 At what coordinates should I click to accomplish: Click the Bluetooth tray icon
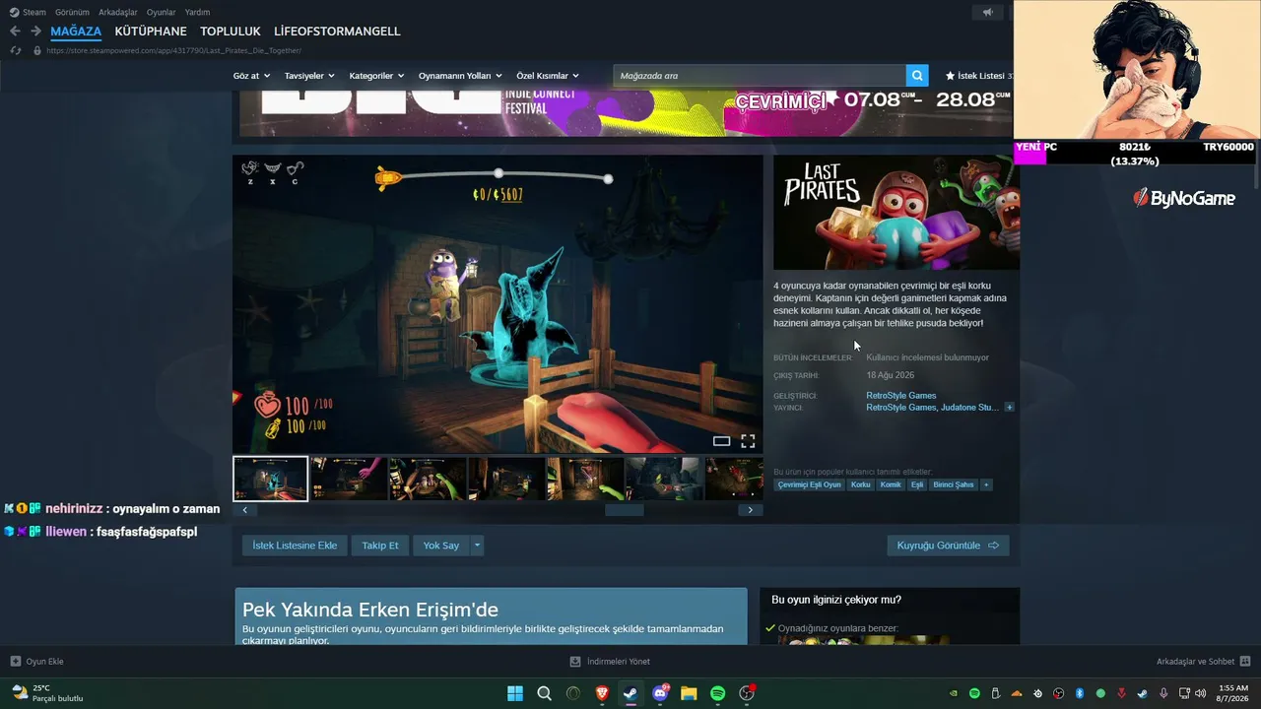1080,693
